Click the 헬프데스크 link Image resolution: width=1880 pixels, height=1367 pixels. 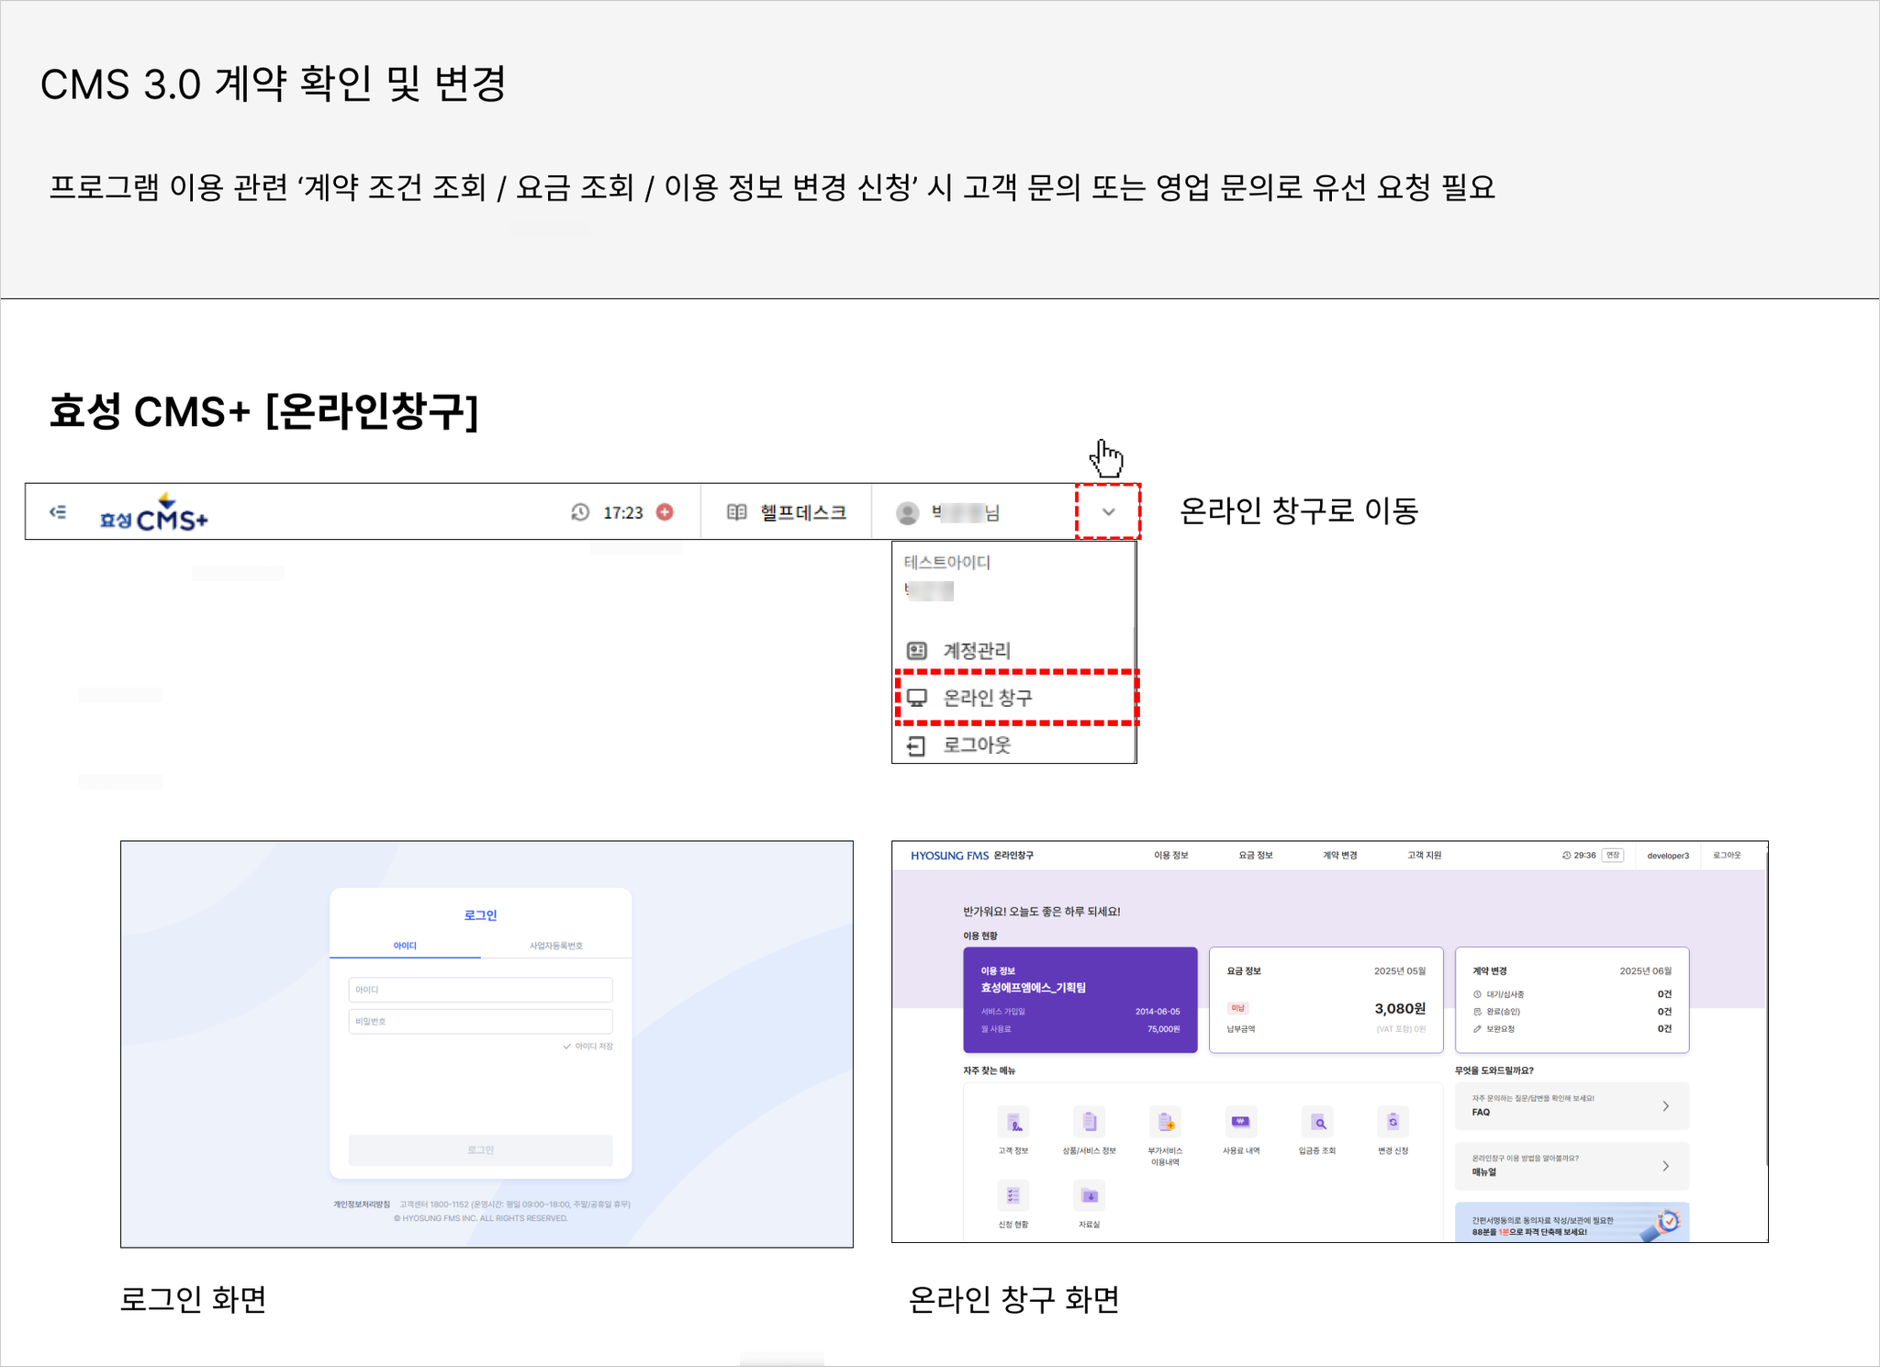pyautogui.click(x=803, y=512)
